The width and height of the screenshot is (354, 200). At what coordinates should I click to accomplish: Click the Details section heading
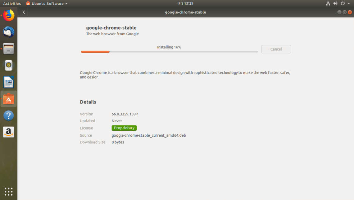tap(88, 102)
